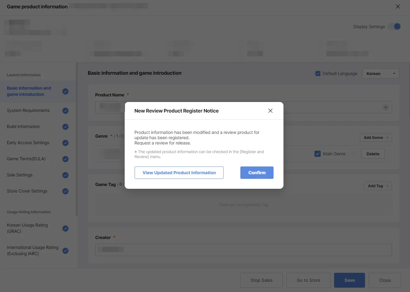Close the New Review Product Register Notice dialog
This screenshot has width=410, height=292.
click(270, 111)
